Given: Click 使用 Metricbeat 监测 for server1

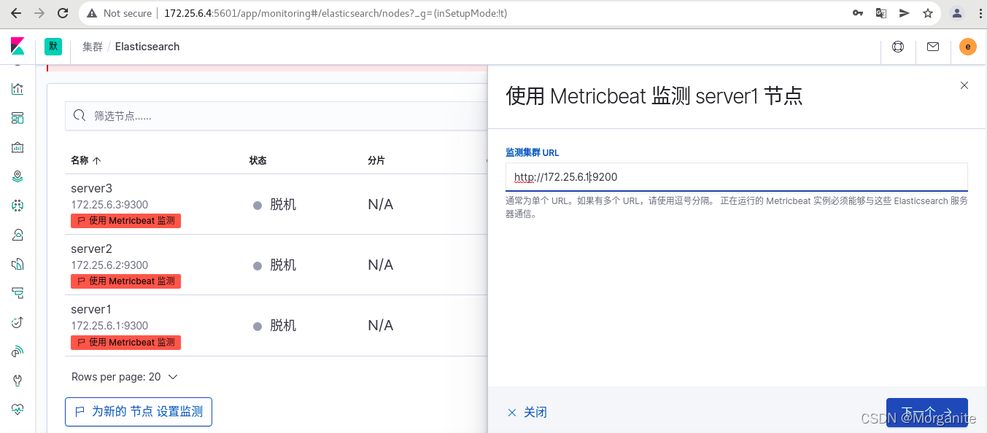Looking at the screenshot, I should click(x=125, y=342).
